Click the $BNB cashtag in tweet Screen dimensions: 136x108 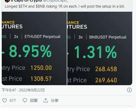(40, 6)
